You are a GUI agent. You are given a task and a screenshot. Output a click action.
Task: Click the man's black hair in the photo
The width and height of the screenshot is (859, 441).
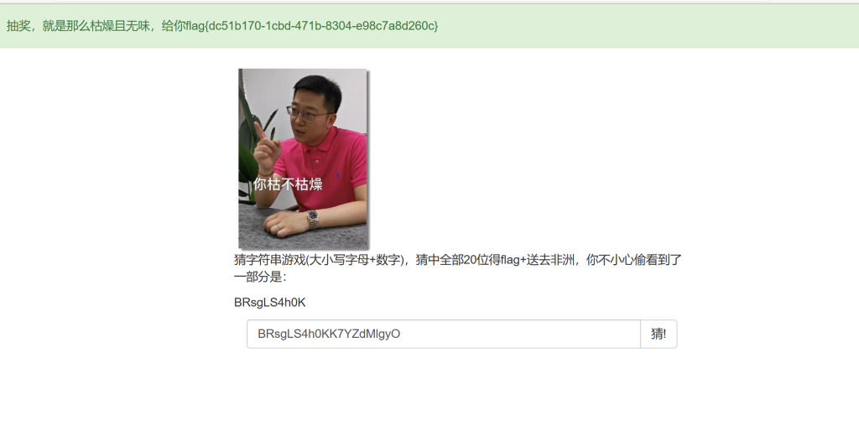(318, 90)
